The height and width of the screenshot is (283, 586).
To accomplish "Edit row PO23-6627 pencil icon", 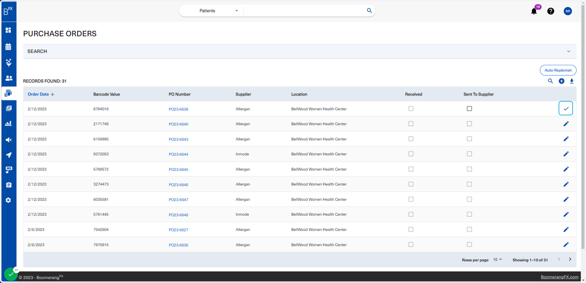I will [x=566, y=229].
